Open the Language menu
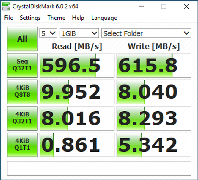 tap(104, 18)
